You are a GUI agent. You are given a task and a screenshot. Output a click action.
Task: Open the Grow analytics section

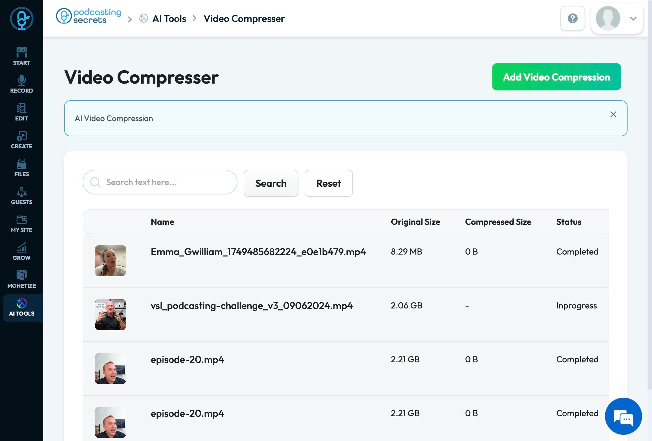[21, 251]
